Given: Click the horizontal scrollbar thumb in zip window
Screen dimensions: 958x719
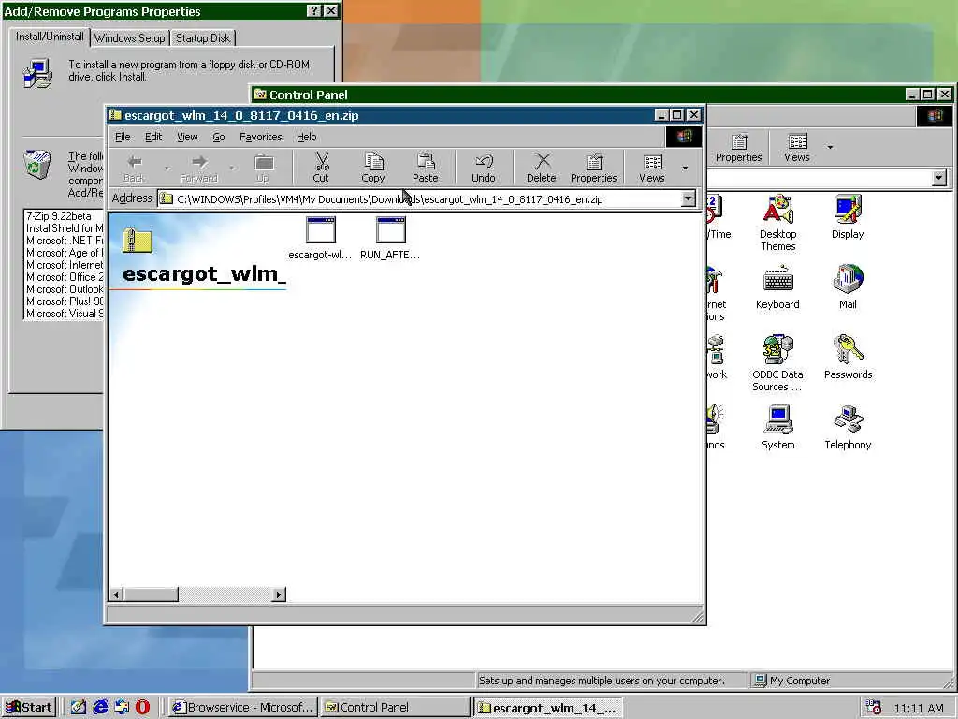Looking at the screenshot, I should click(151, 594).
